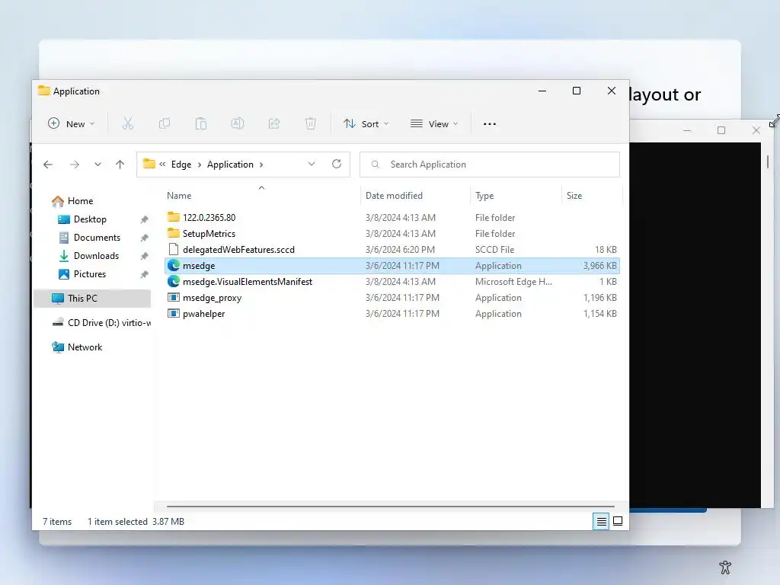Click the Cut scissors icon

[x=128, y=124]
